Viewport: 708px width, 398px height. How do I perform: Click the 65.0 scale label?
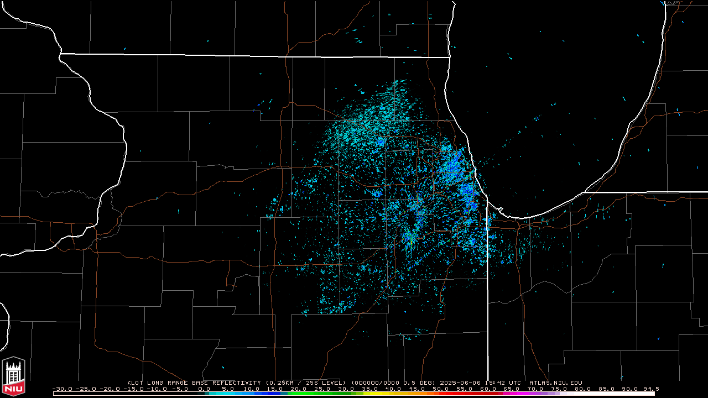coord(512,388)
